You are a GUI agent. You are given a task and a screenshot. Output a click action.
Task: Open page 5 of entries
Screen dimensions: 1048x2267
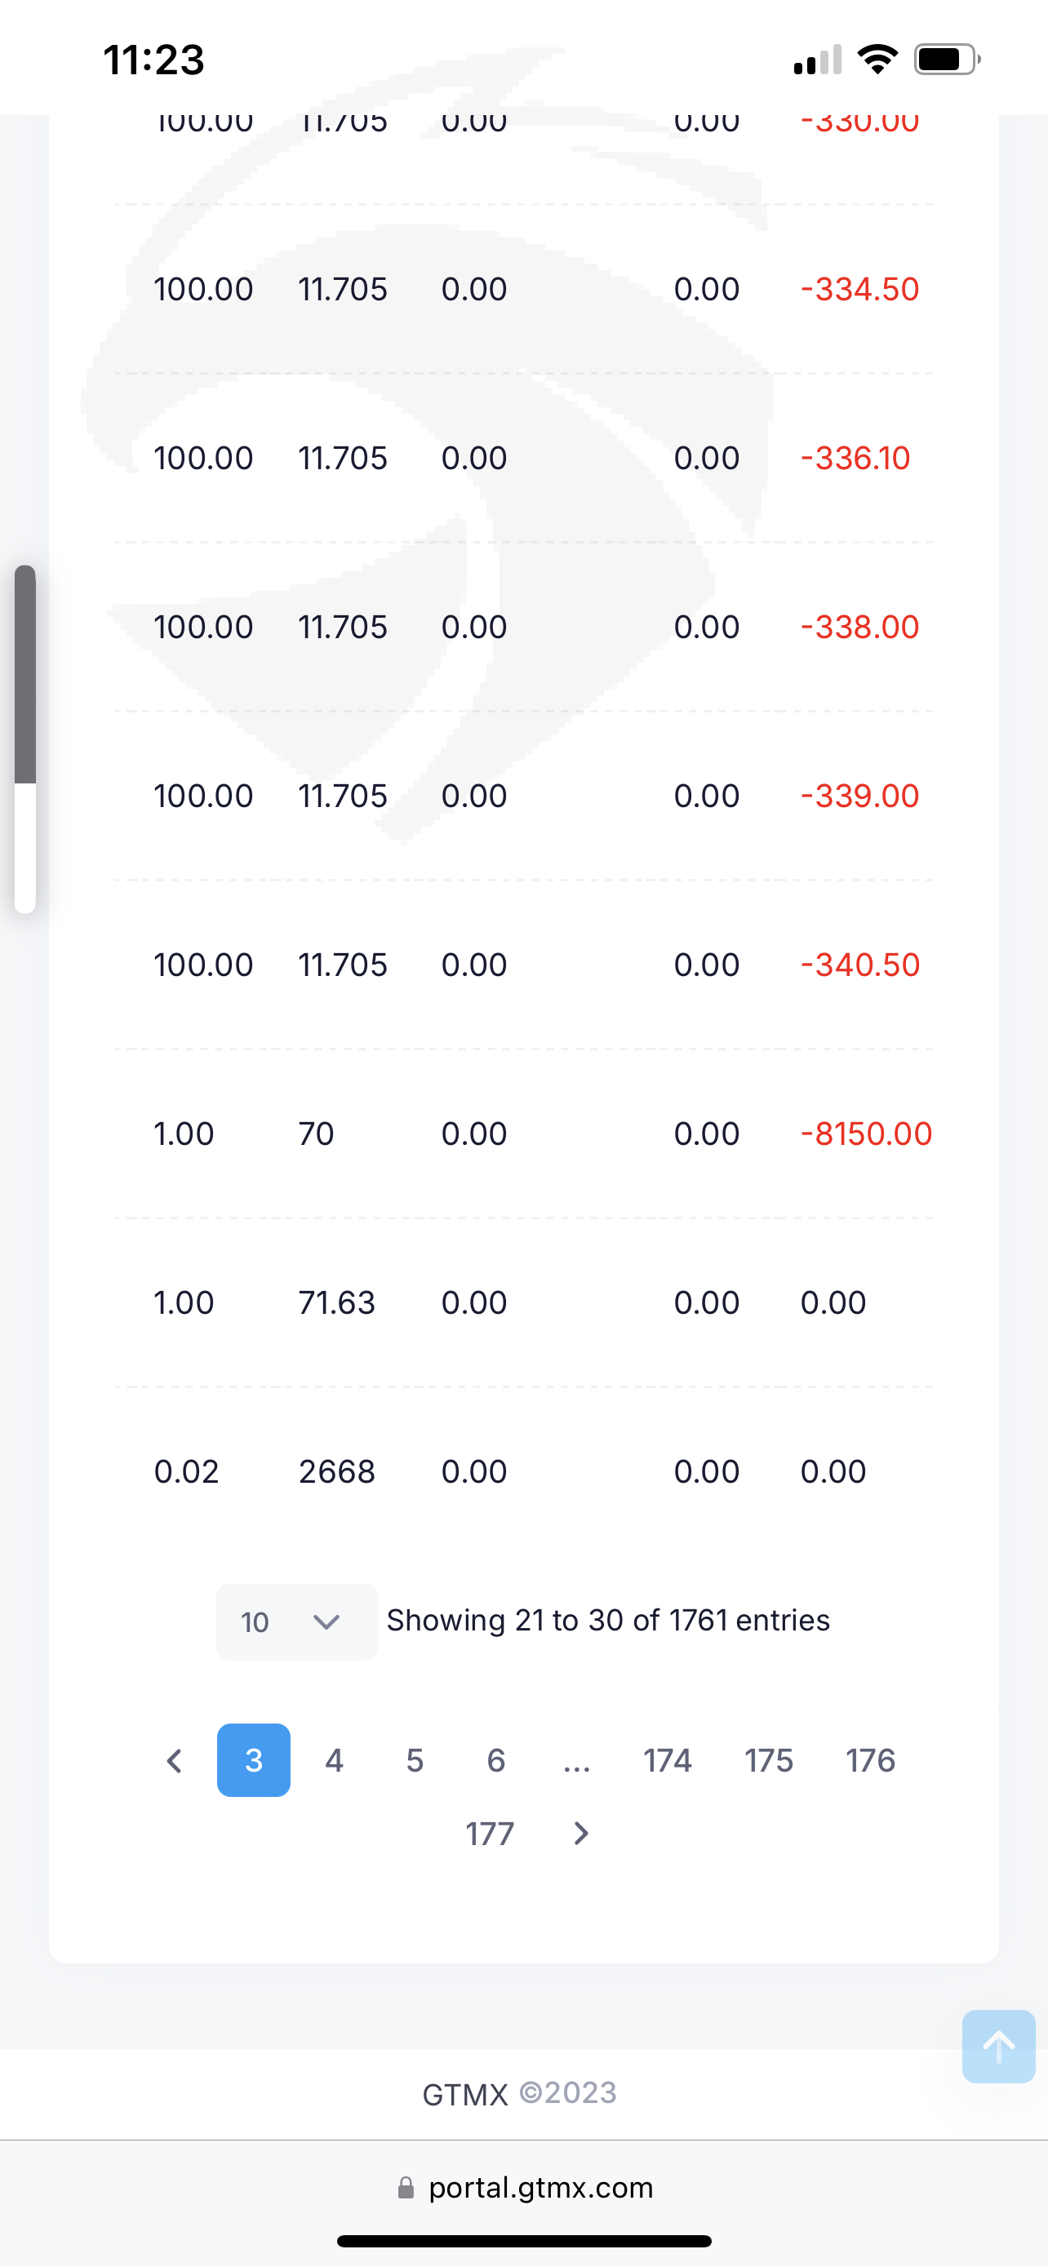point(415,1760)
